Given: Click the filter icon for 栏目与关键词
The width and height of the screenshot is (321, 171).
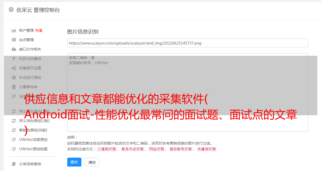Looking at the screenshot, I should [14, 59].
